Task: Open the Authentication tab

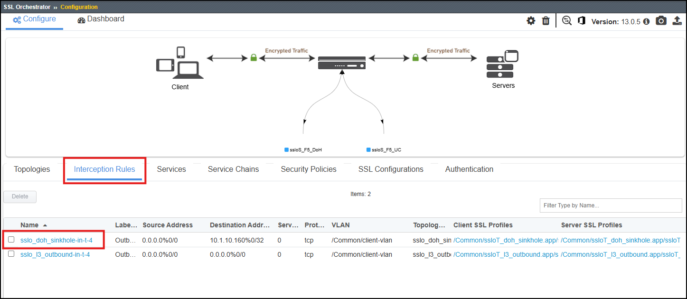Action: tap(469, 169)
